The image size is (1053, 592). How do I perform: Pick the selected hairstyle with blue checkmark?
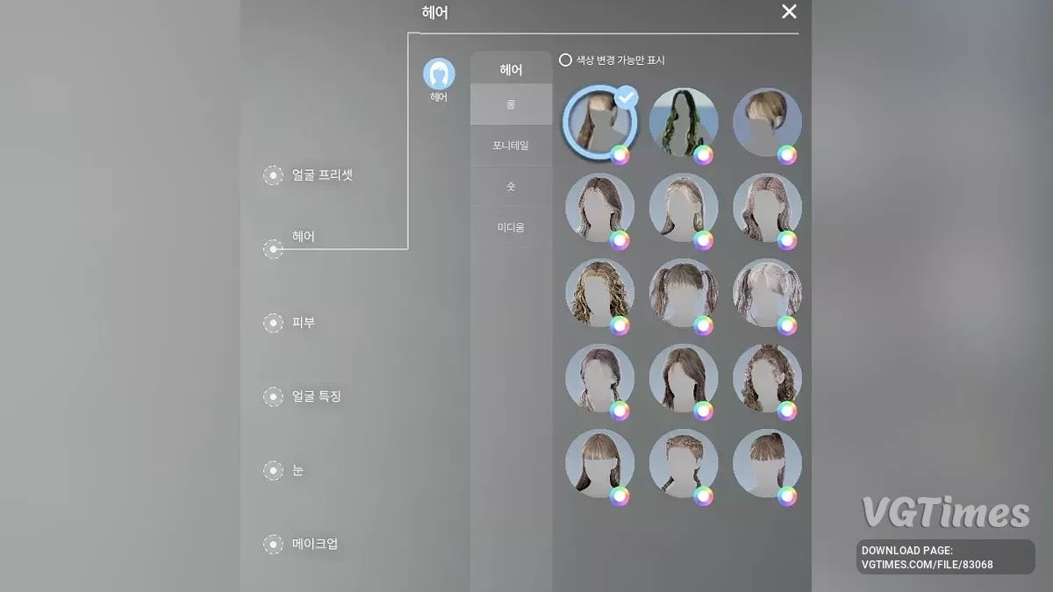tap(599, 122)
